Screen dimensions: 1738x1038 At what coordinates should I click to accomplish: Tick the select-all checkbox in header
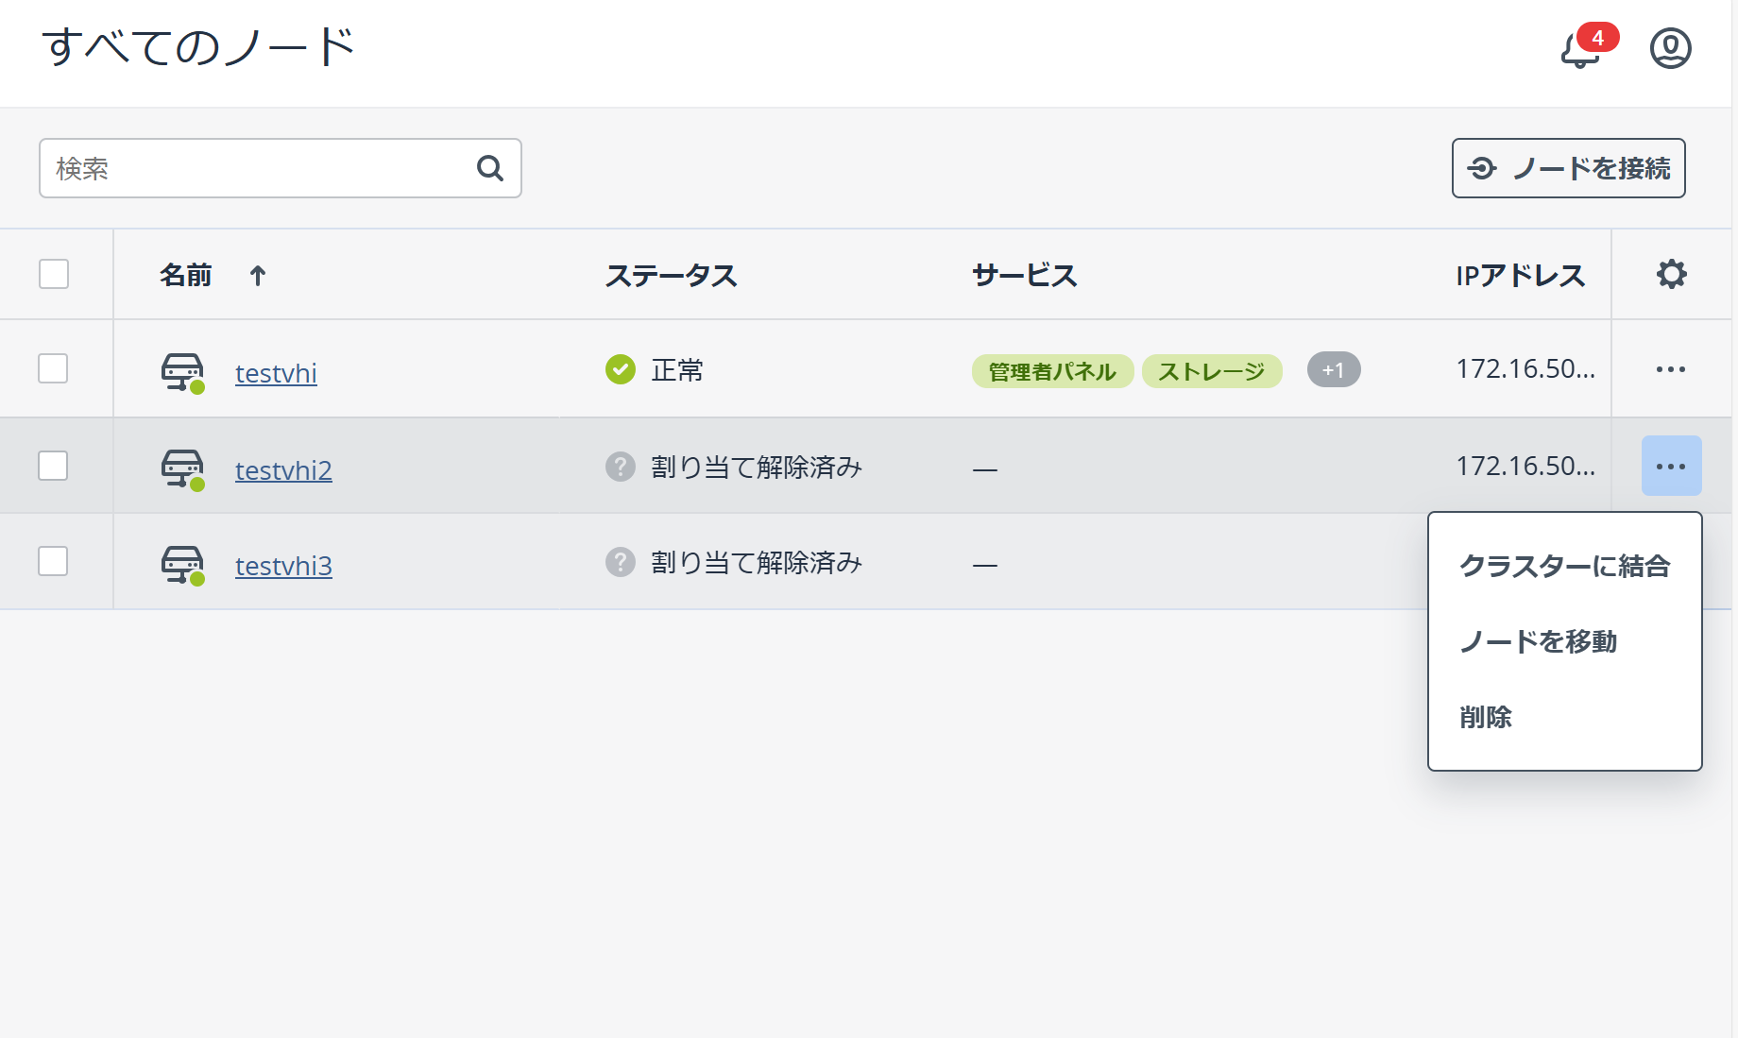pyautogui.click(x=54, y=274)
